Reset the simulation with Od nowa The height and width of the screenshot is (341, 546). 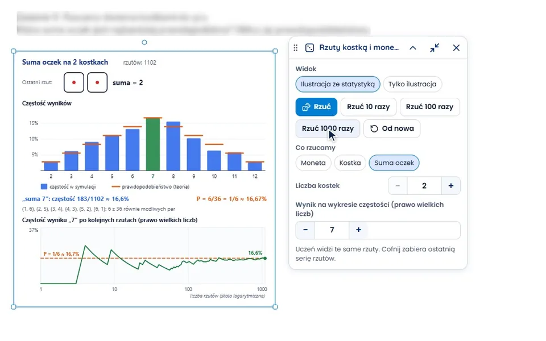click(x=392, y=128)
